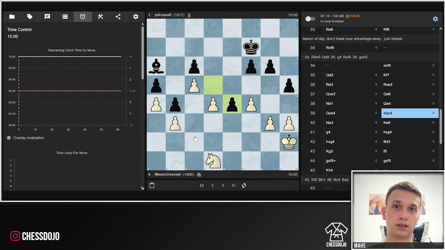Click the left panel scrollbar
Screen dimensions: 445x250
(x=143, y=53)
